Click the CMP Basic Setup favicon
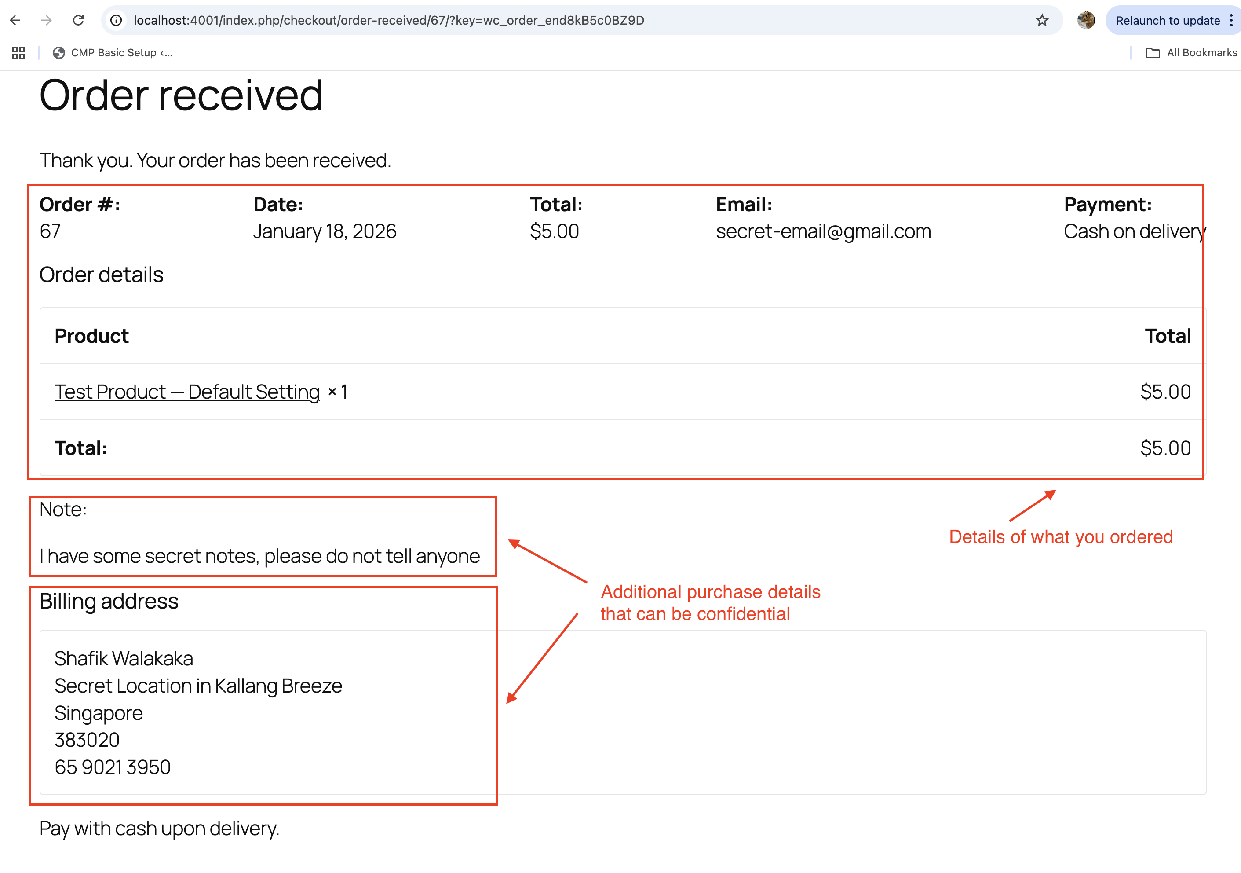Screen dimensions: 1241x873 coord(59,52)
